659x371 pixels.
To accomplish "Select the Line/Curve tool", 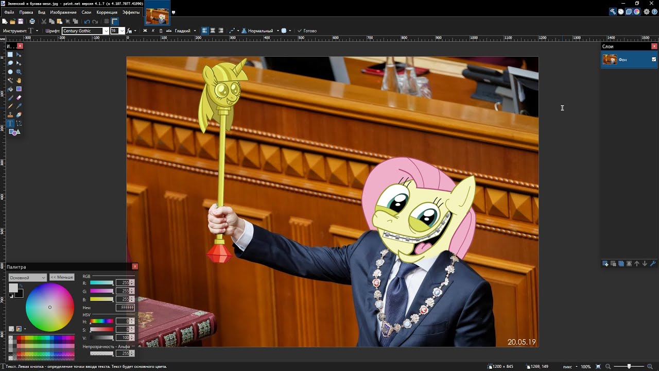I will (19, 124).
